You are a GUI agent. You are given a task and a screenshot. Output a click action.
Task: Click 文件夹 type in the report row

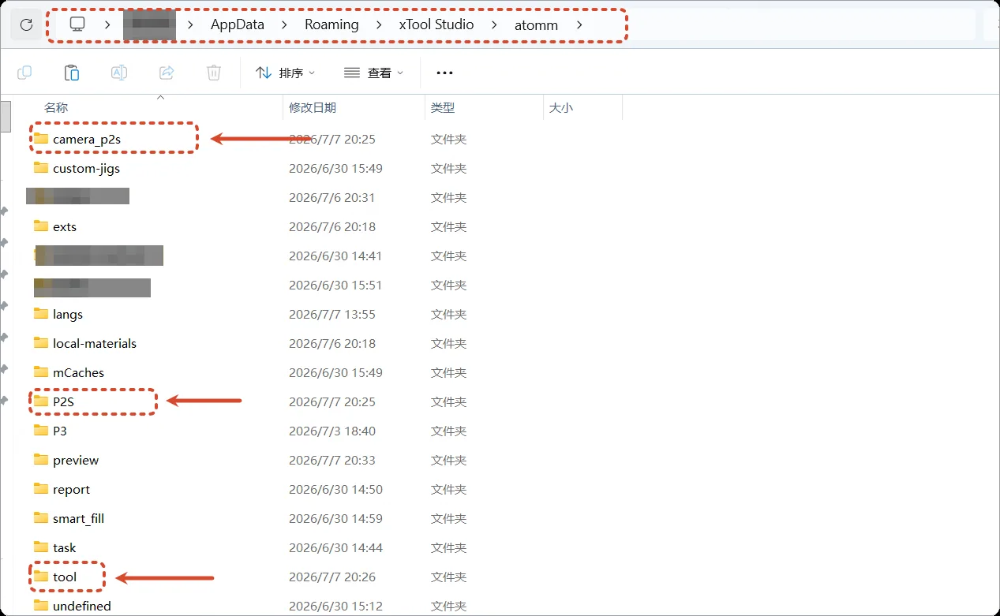pyautogui.click(x=449, y=490)
